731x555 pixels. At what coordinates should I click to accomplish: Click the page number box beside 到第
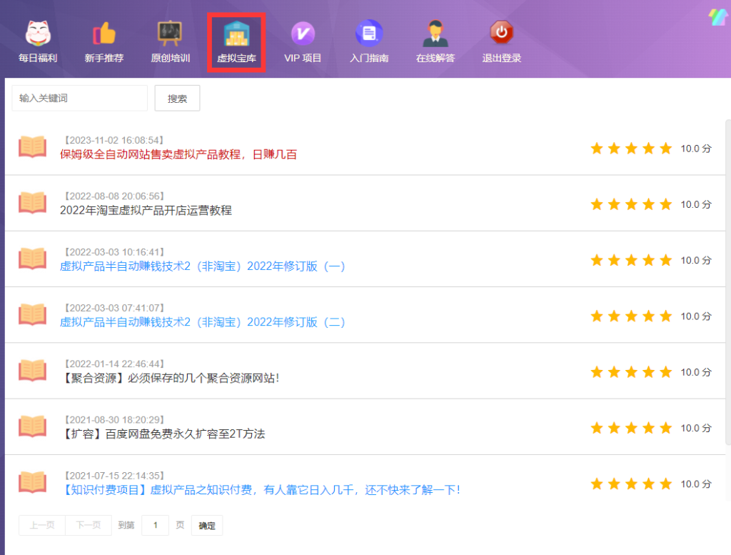click(x=155, y=525)
